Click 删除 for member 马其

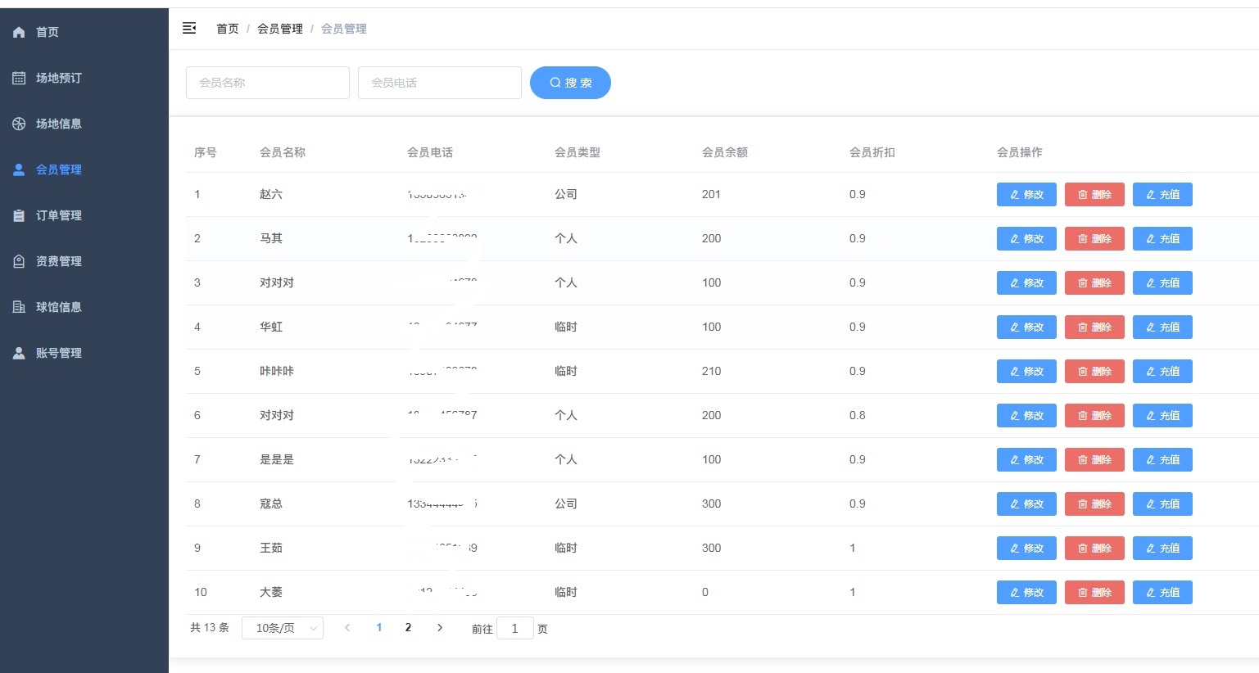pos(1094,238)
